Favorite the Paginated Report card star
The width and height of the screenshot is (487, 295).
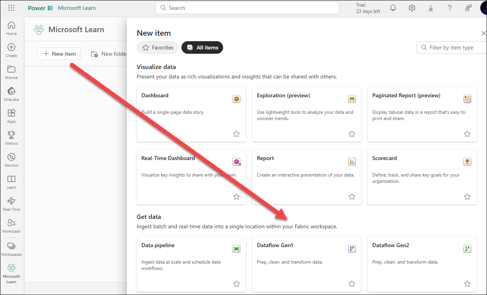pyautogui.click(x=467, y=134)
